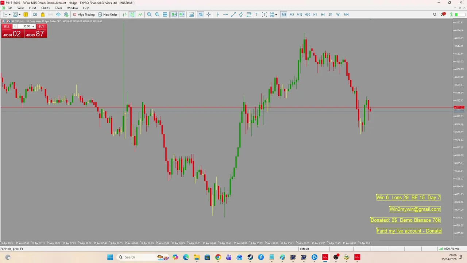Increase one-click volume with up arrow

coord(33,26)
